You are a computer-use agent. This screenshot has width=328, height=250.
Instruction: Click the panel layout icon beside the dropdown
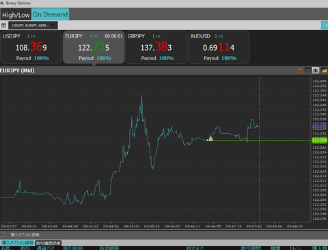click(x=3, y=25)
